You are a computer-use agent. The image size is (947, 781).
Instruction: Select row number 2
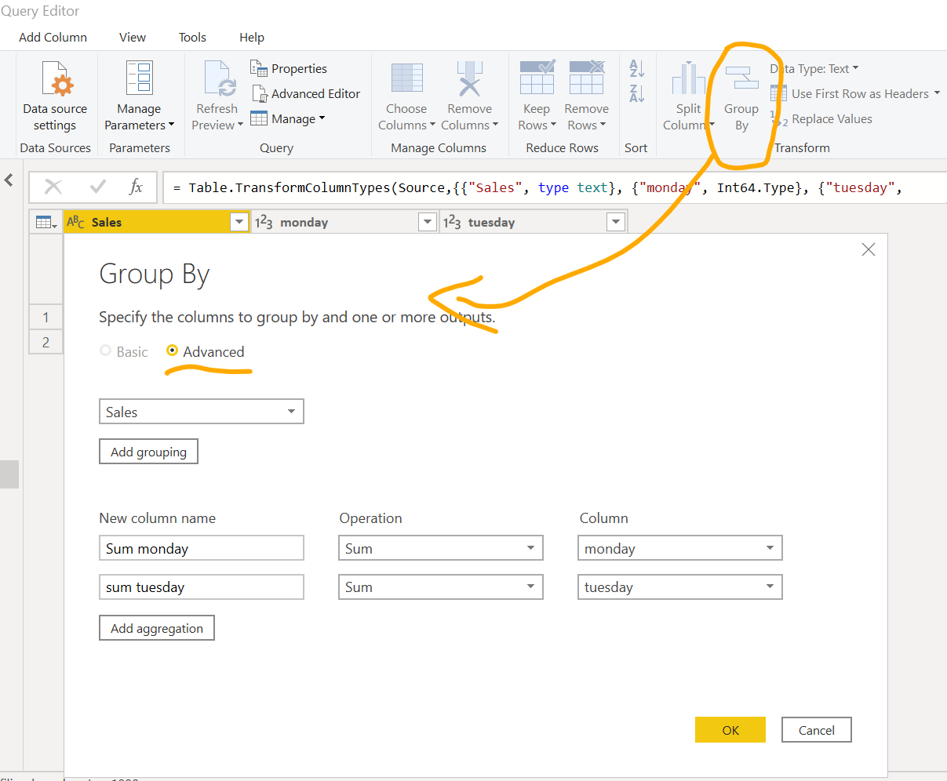(x=46, y=341)
